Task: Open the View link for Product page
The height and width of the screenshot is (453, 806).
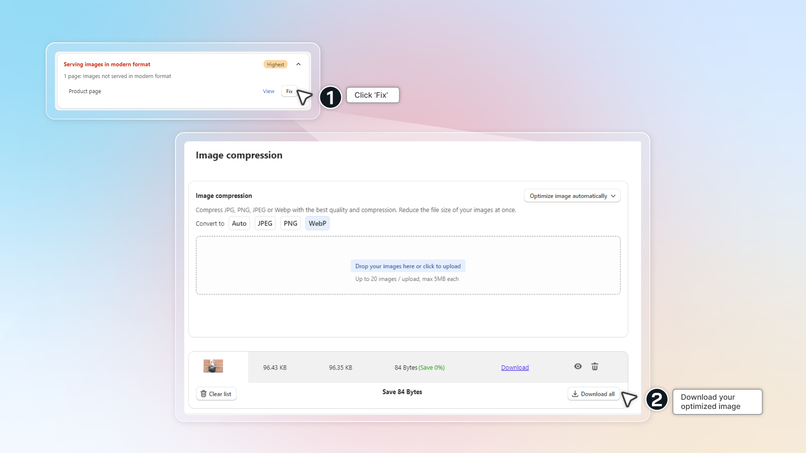Action: (x=268, y=91)
